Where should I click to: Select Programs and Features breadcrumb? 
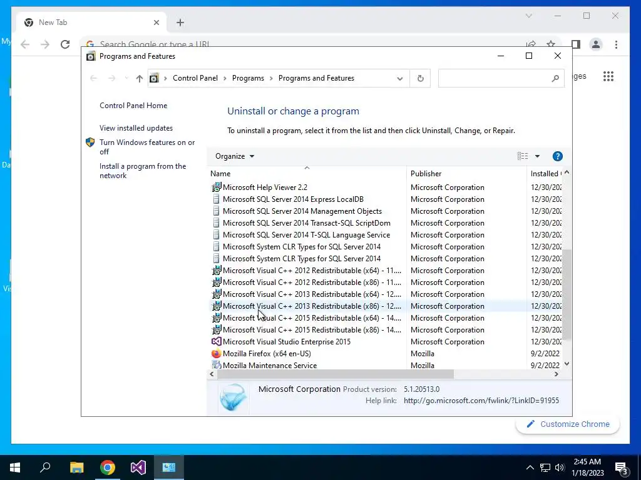316,78
